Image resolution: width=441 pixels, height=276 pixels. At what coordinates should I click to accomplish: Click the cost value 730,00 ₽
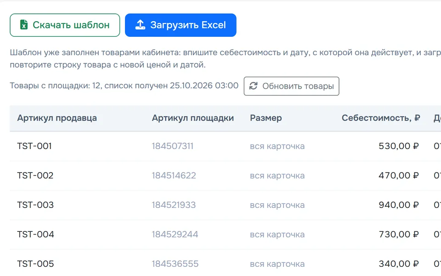click(x=399, y=234)
